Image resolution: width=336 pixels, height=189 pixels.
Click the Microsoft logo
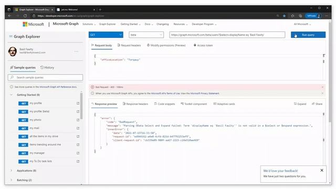click(x=33, y=24)
